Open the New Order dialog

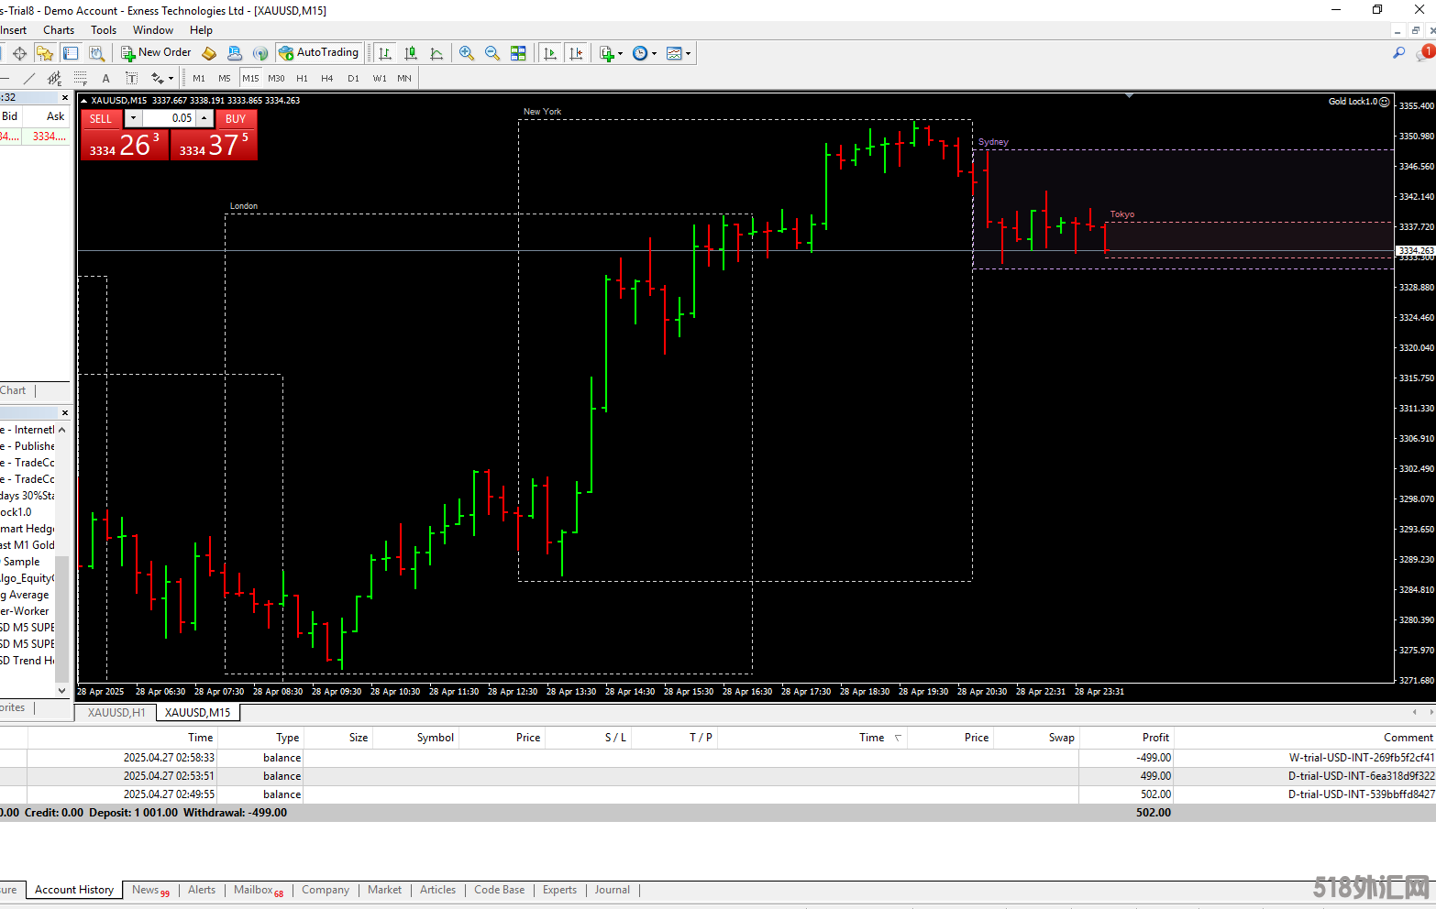(x=156, y=53)
